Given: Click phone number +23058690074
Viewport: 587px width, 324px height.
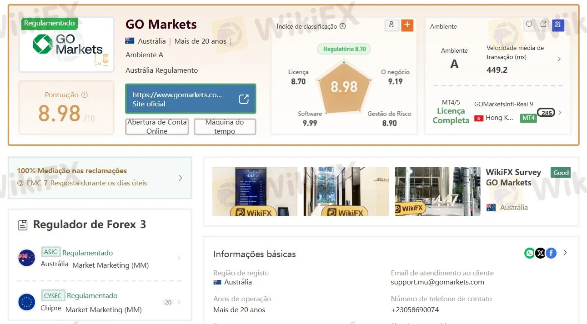Looking at the screenshot, I should click(415, 310).
